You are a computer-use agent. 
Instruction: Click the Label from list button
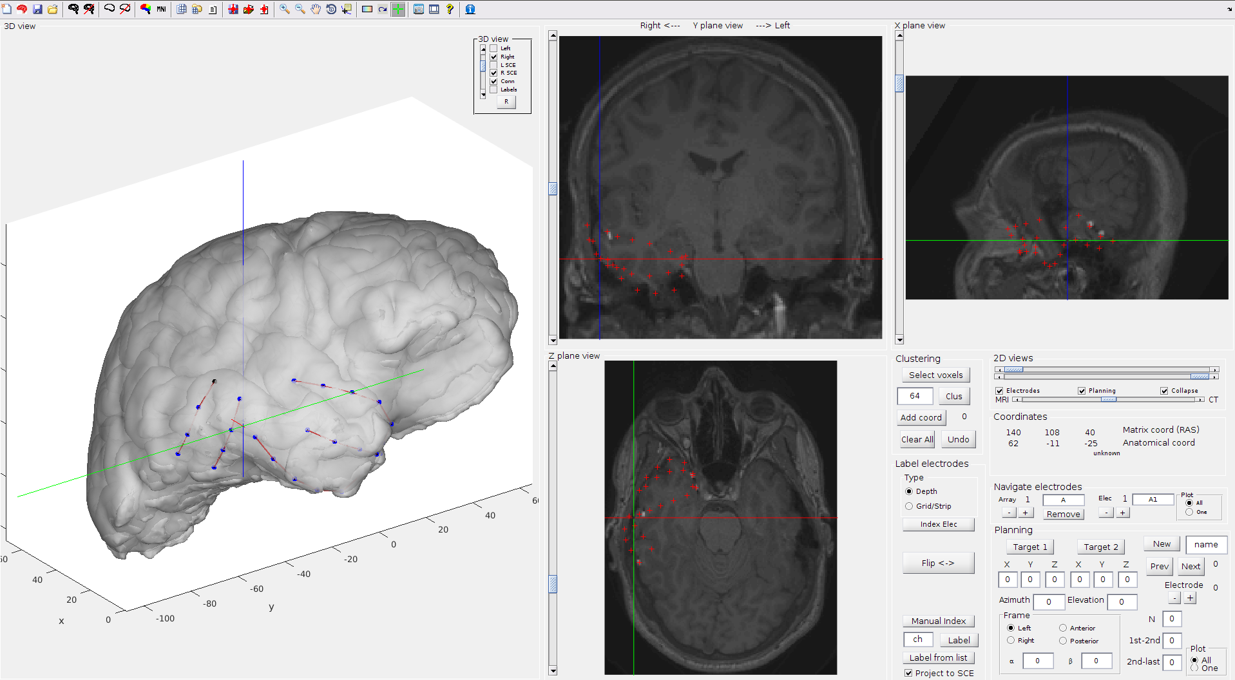938,657
